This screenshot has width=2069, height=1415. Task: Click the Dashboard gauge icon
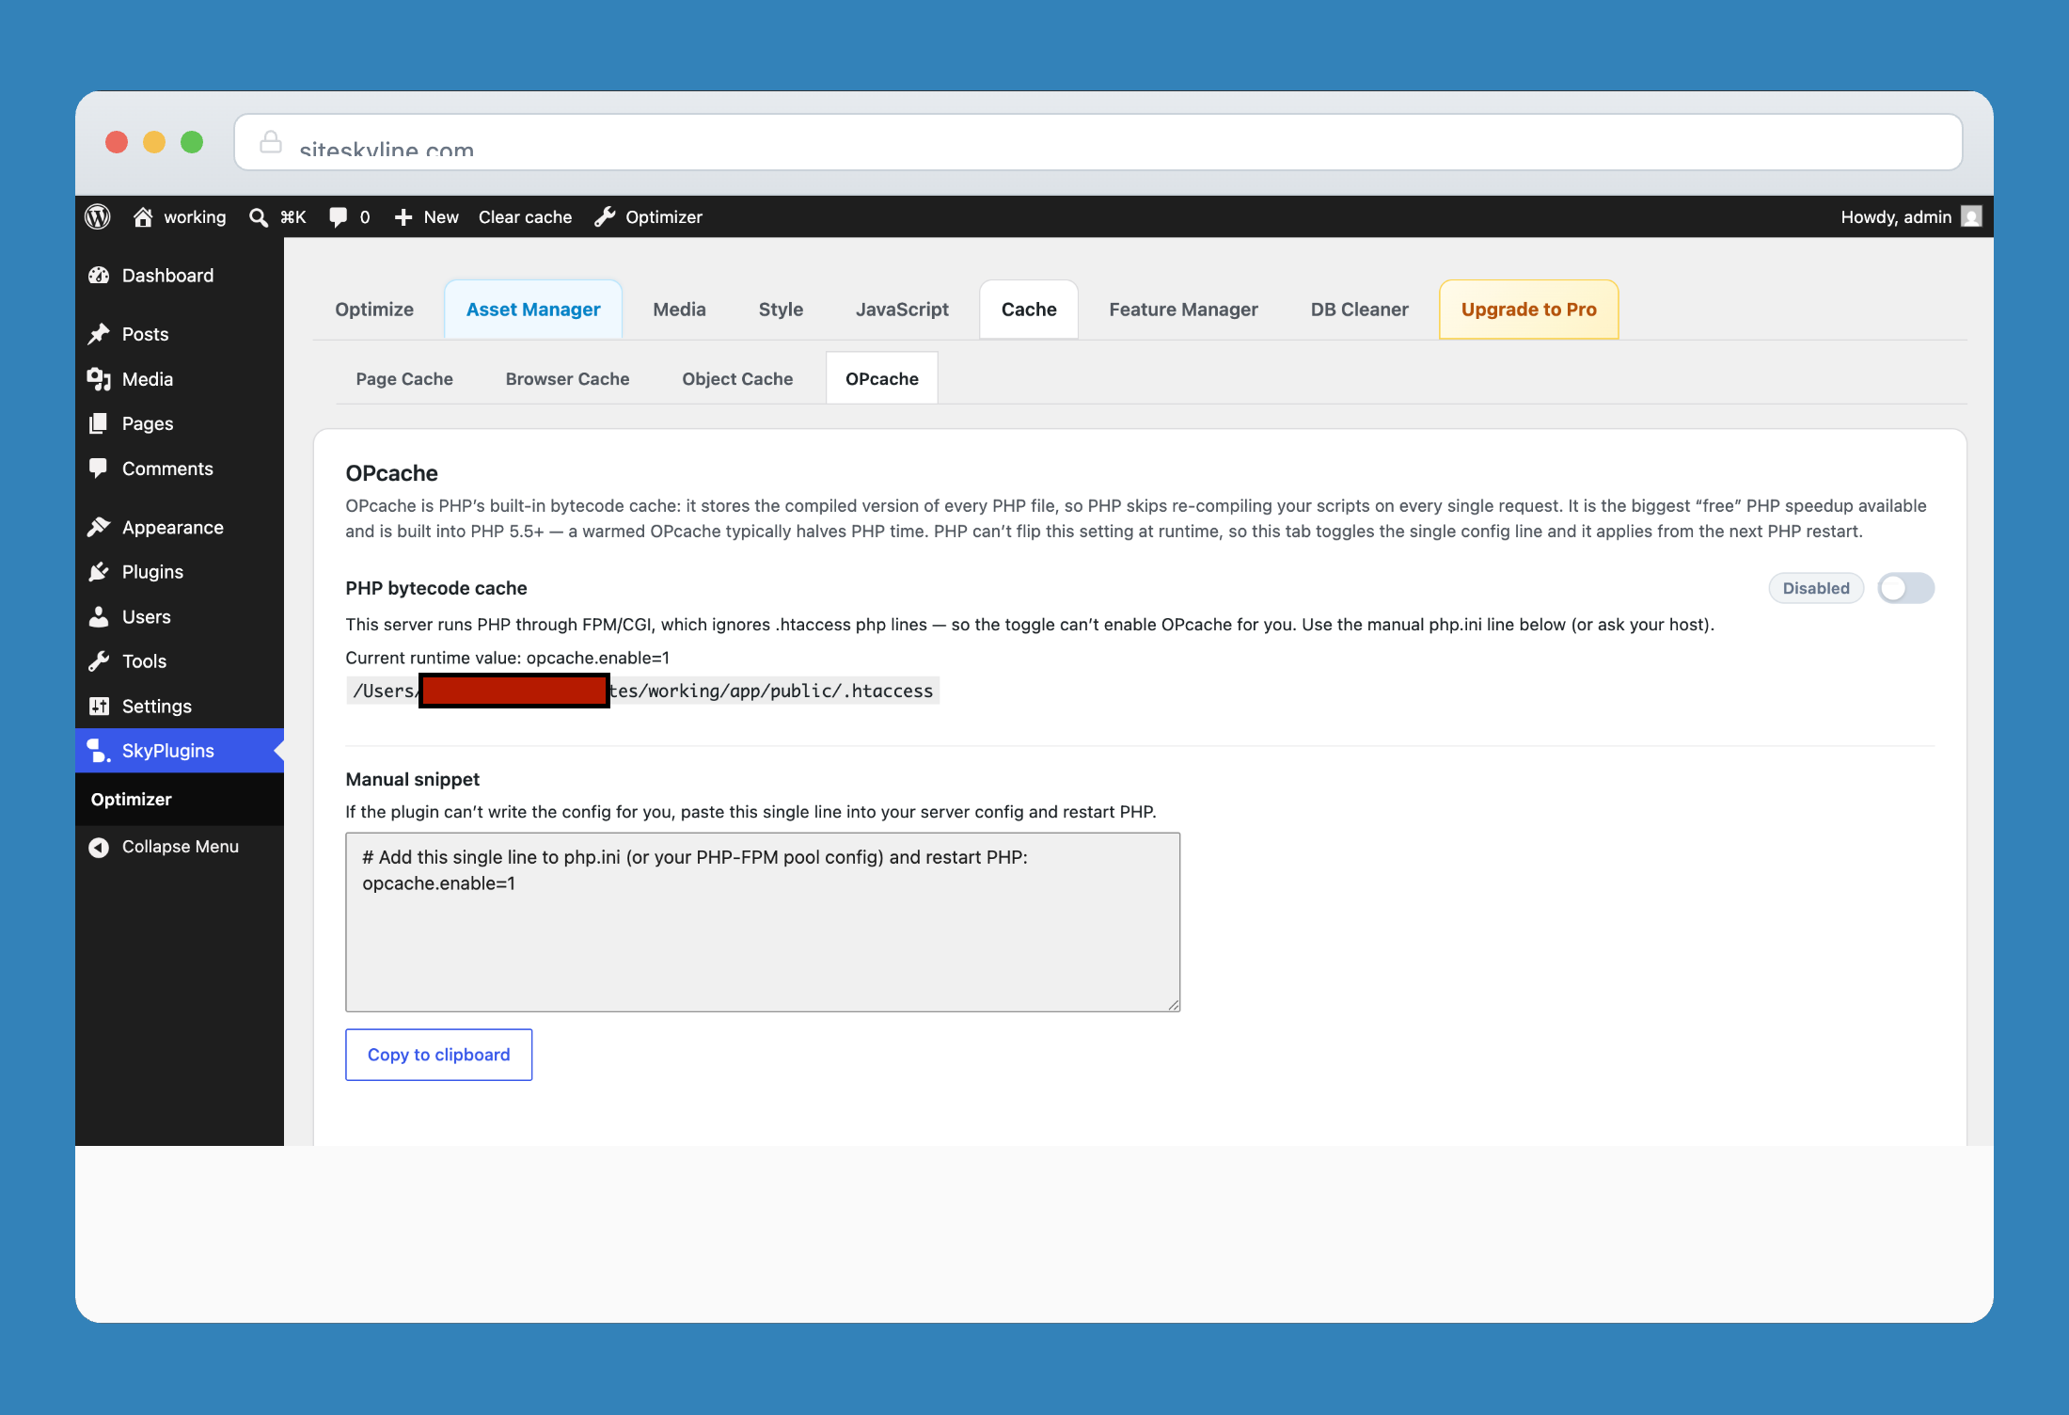[99, 276]
